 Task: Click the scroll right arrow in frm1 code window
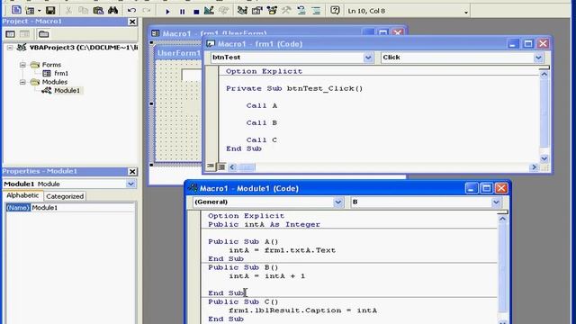(534, 167)
